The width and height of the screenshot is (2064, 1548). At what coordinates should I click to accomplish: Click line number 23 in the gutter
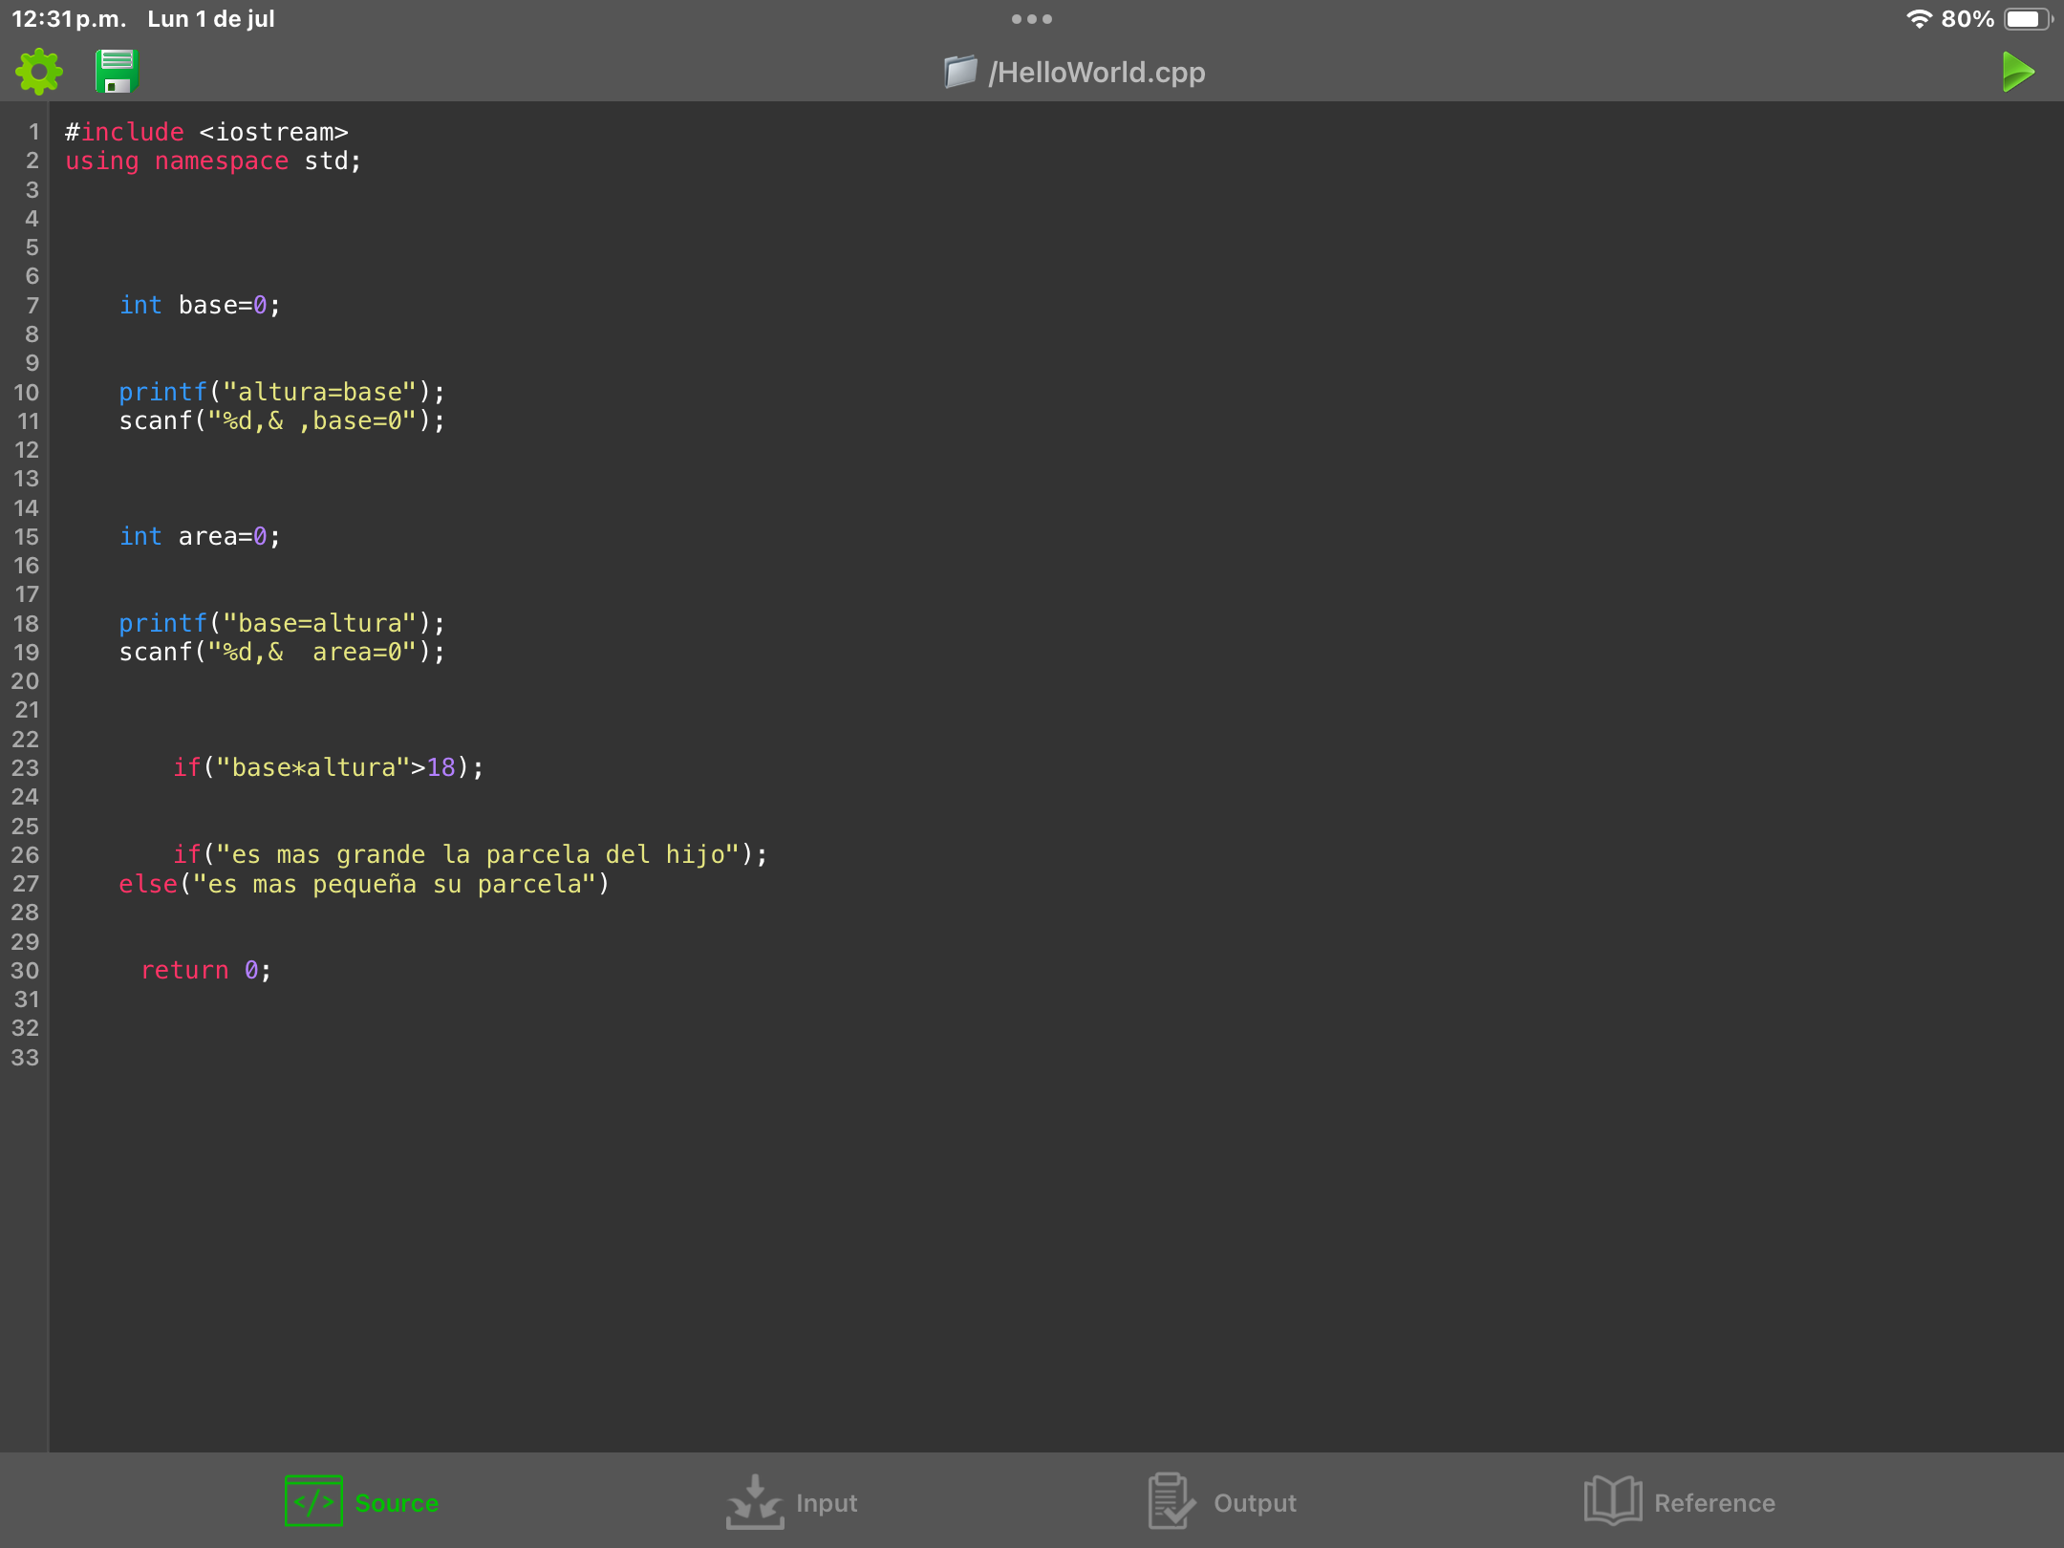pyautogui.click(x=26, y=768)
